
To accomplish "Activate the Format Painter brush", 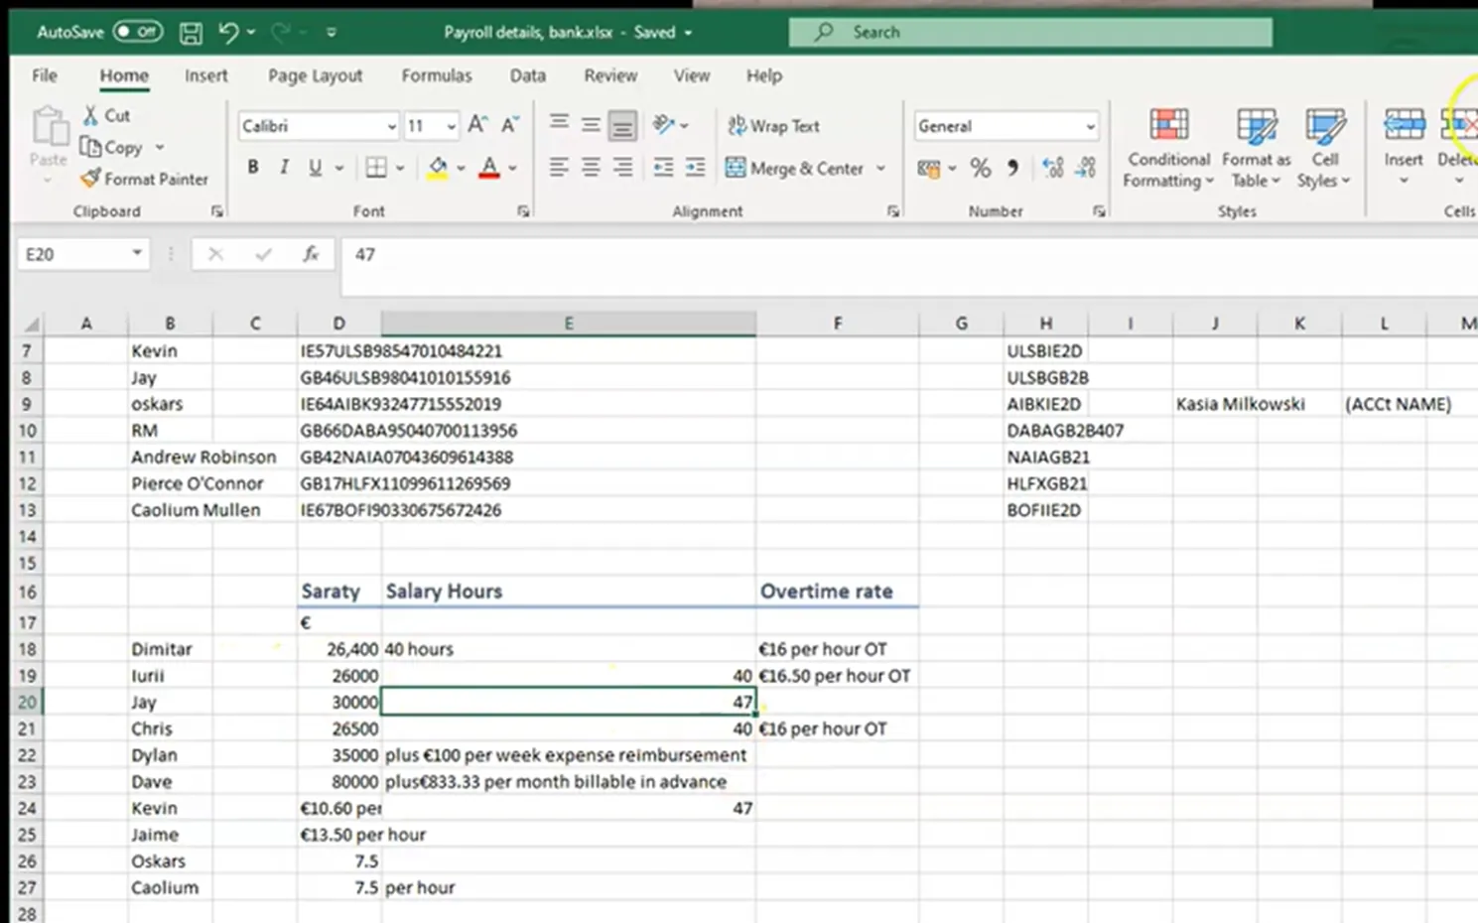I will point(145,179).
